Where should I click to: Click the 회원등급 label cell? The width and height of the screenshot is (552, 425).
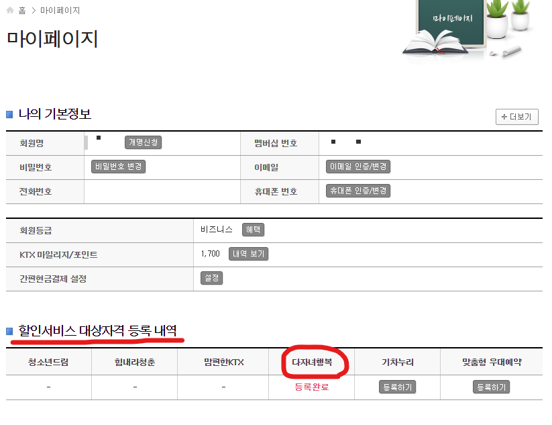(100, 231)
